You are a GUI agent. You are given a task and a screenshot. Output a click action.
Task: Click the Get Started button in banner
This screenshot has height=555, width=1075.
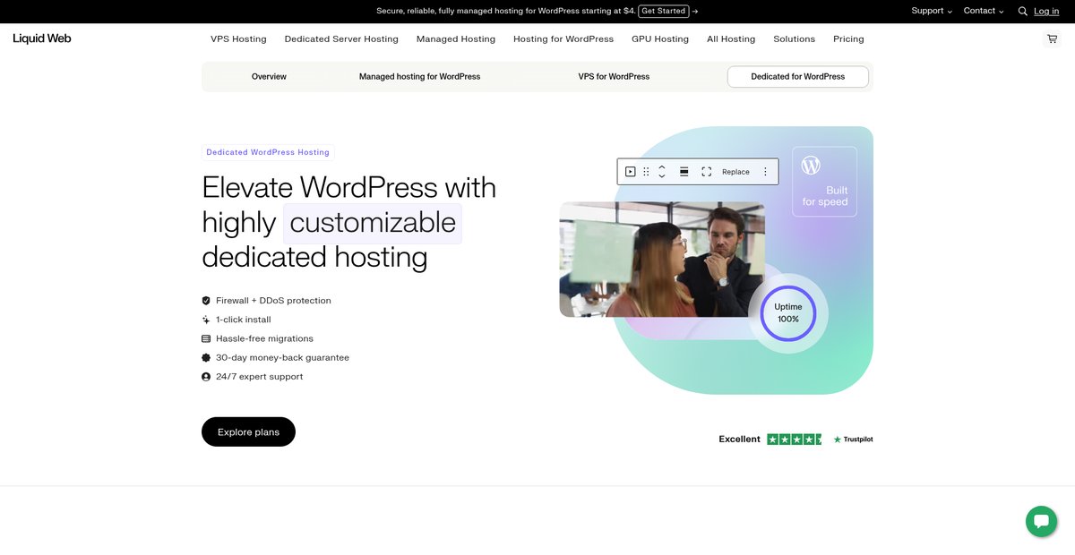click(664, 12)
